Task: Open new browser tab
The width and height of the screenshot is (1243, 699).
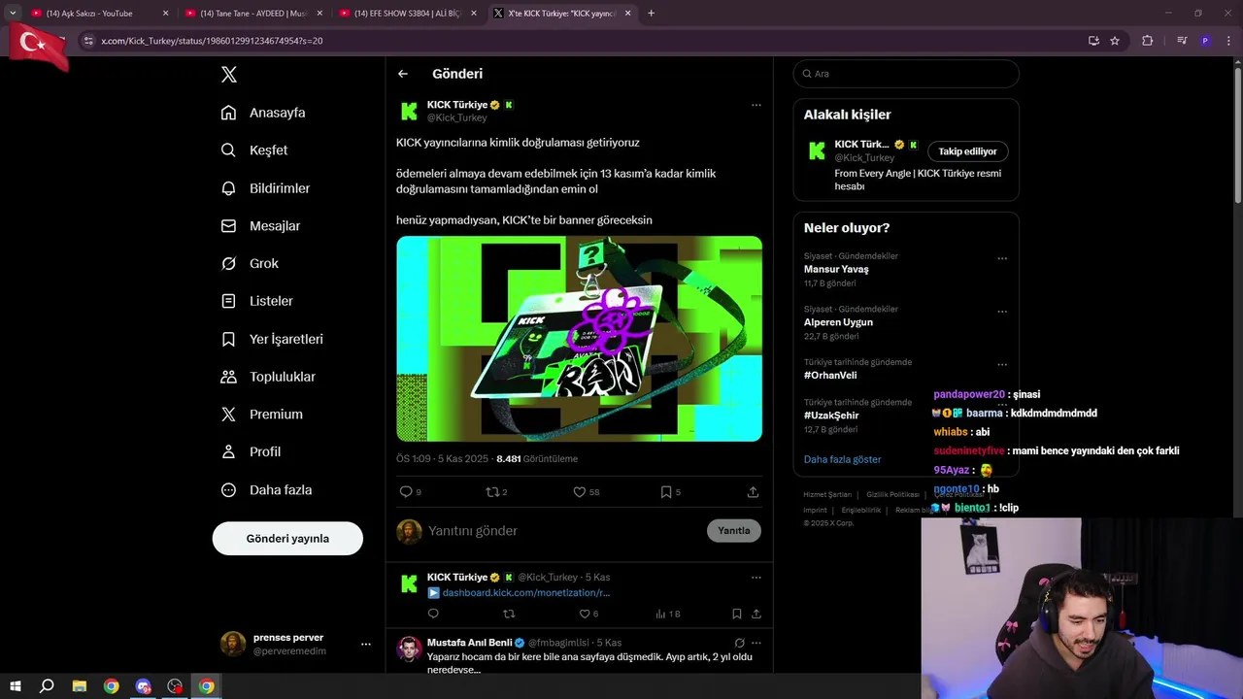Action: [x=651, y=14]
